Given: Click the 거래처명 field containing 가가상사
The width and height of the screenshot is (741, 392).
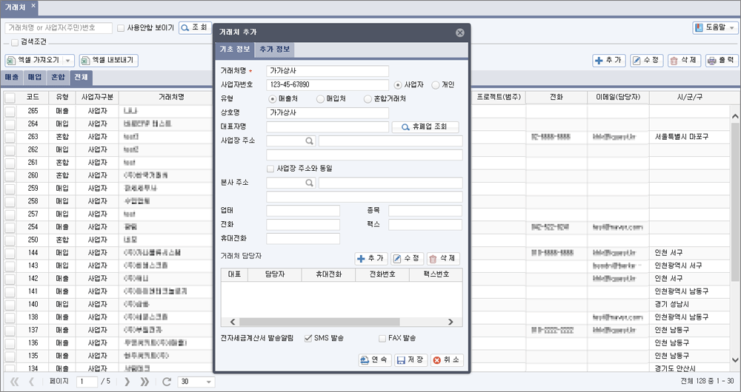Looking at the screenshot, I should [x=328, y=71].
